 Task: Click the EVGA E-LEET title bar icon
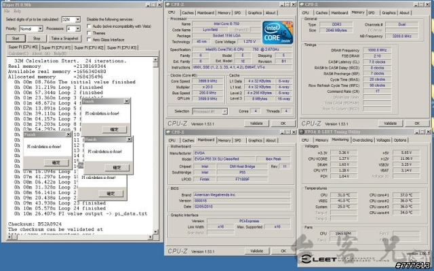[300, 130]
